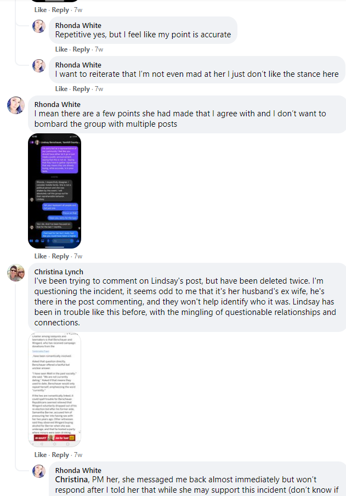Open the 7w timestamp under Christina Lynch's comment
Image resolution: width=346 pixels, height=496 pixels.
(78, 455)
